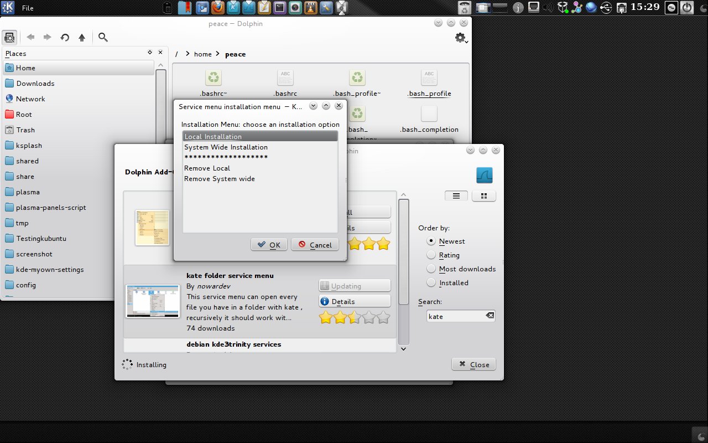Open the info notifications tray icon
Viewport: 708px width, 443px height.
coord(518,8)
